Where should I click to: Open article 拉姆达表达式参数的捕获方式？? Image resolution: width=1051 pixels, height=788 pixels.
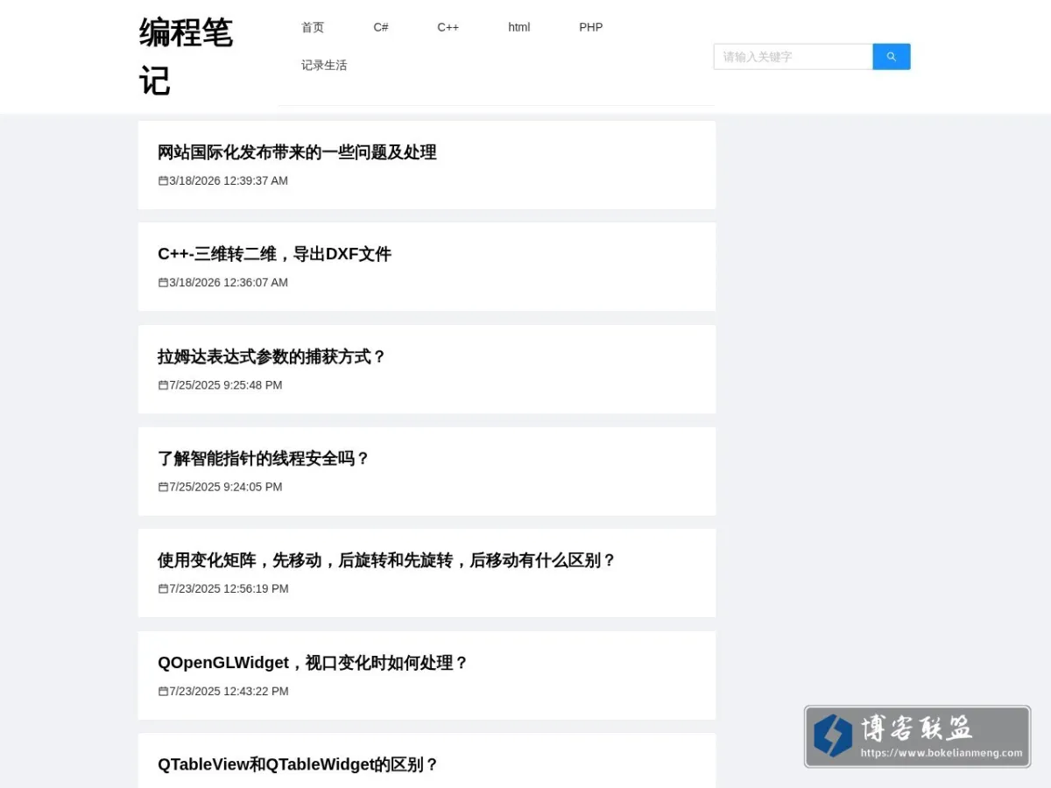coord(272,356)
